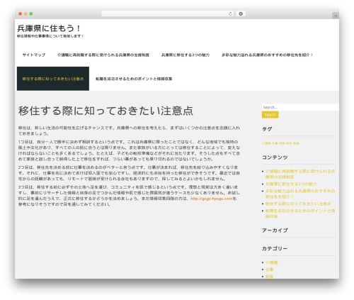Click the green maximize window button
The width and height of the screenshot is (354, 300).
(31, 14)
